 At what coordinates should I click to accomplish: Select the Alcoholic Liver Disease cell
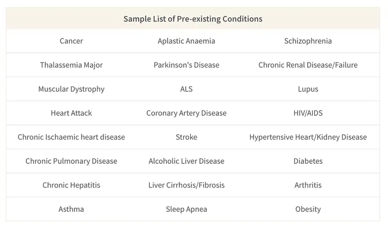[186, 161]
